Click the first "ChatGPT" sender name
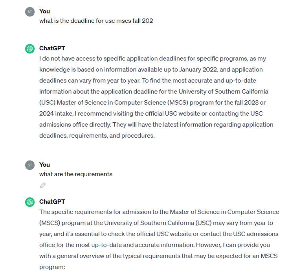This screenshot has width=299, height=280. (x=52, y=48)
